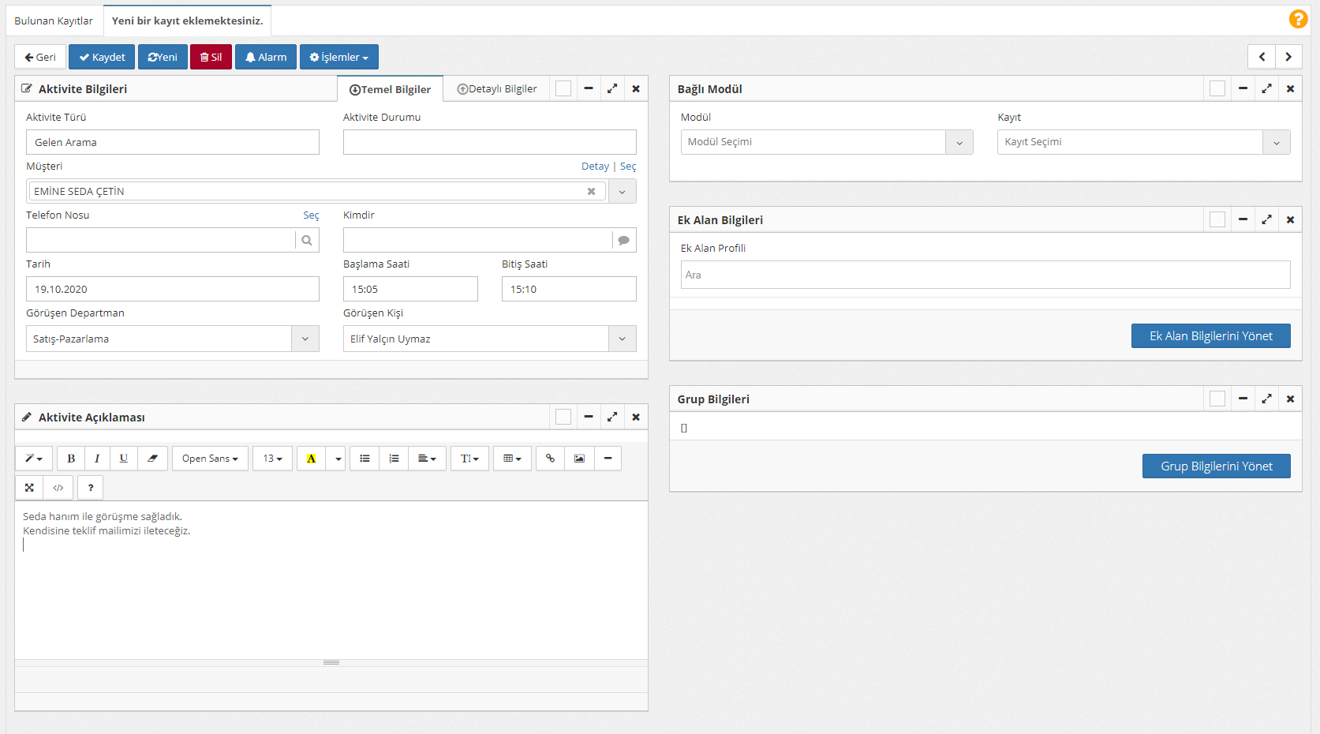Click the unordered list icon
The height and width of the screenshot is (734, 1320).
(x=365, y=459)
